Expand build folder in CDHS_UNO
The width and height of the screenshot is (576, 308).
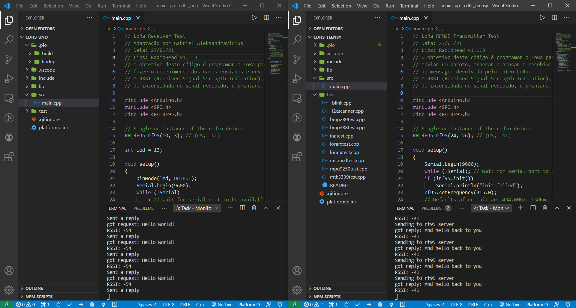click(x=58, y=53)
